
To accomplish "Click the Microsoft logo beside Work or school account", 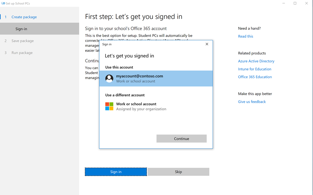I will tap(109, 106).
